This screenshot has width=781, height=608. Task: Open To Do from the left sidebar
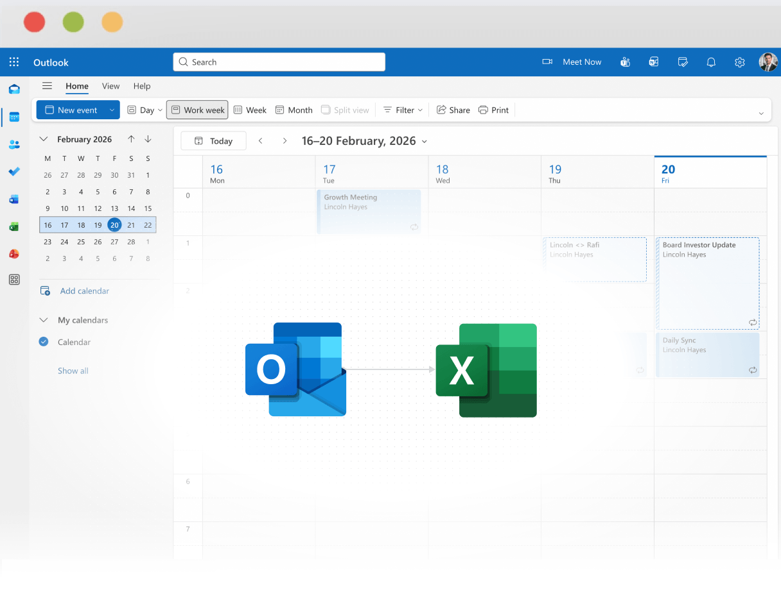14,171
